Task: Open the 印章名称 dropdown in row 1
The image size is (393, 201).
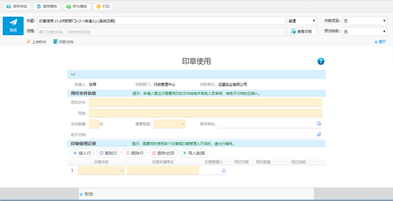Action: pos(101,171)
